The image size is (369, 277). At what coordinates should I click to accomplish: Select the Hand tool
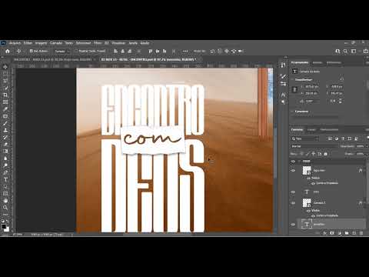[5, 201]
